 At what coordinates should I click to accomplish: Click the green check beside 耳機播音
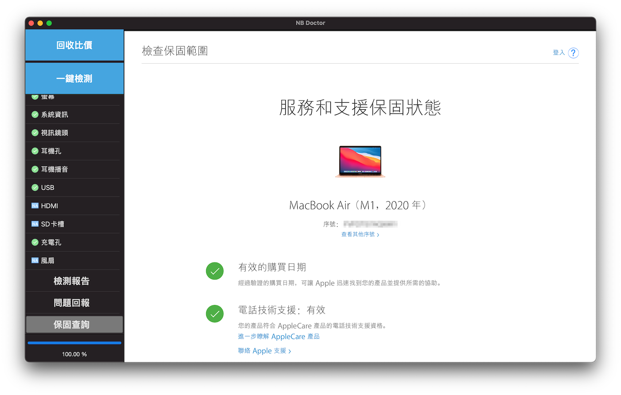[35, 169]
